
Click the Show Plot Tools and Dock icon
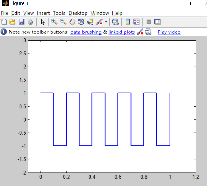pos(157,22)
